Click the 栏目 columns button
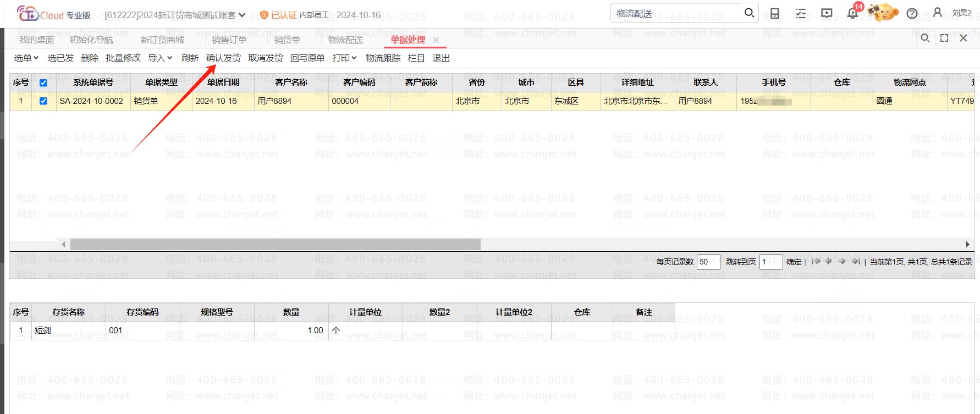The height and width of the screenshot is (414, 980). pyautogui.click(x=416, y=58)
